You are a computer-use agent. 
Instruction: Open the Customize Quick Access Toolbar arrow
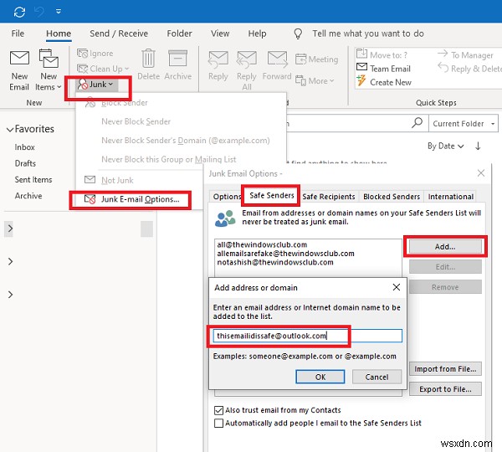pos(59,12)
